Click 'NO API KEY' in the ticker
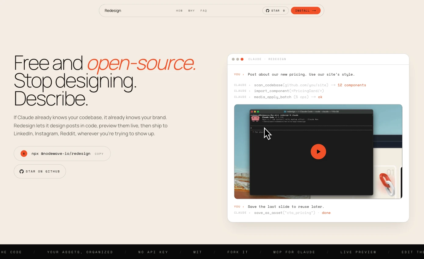Image resolution: width=424 pixels, height=259 pixels. (x=153, y=252)
